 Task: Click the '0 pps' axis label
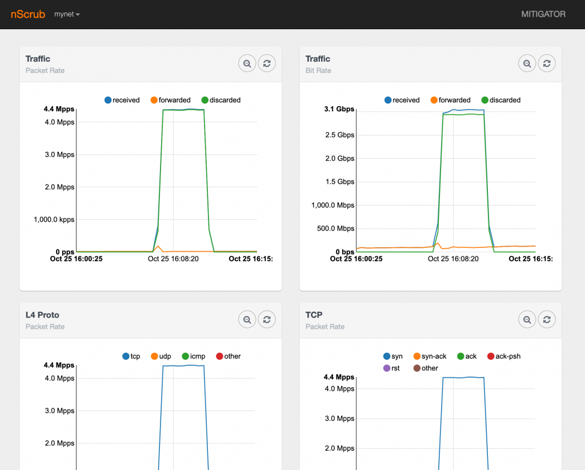65,252
